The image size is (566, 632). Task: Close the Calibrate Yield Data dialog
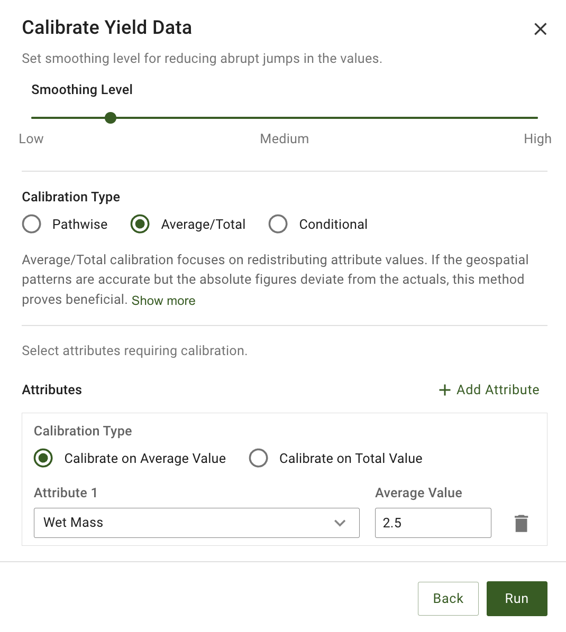pos(540,29)
